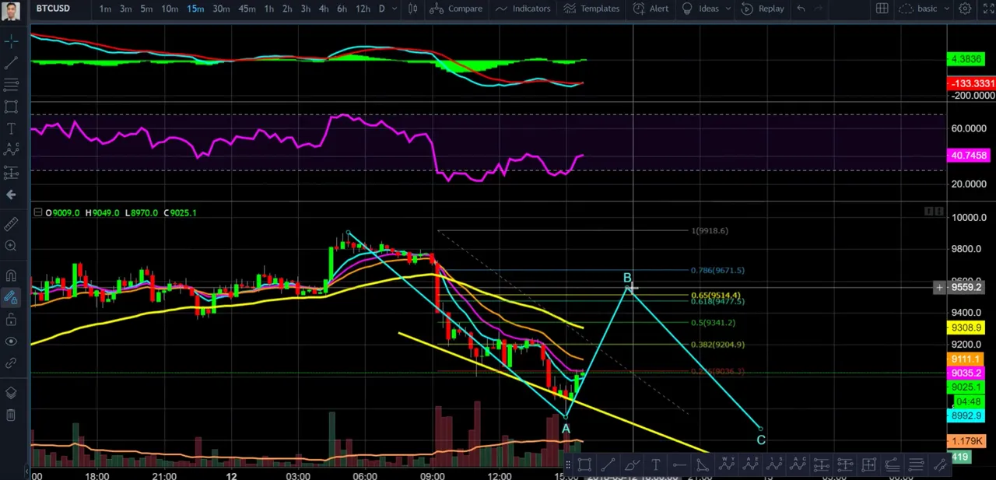Enter fullscreen mode
The width and height of the screenshot is (996, 480).
(989, 9)
